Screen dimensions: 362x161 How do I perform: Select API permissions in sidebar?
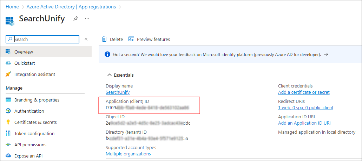(x=30, y=145)
